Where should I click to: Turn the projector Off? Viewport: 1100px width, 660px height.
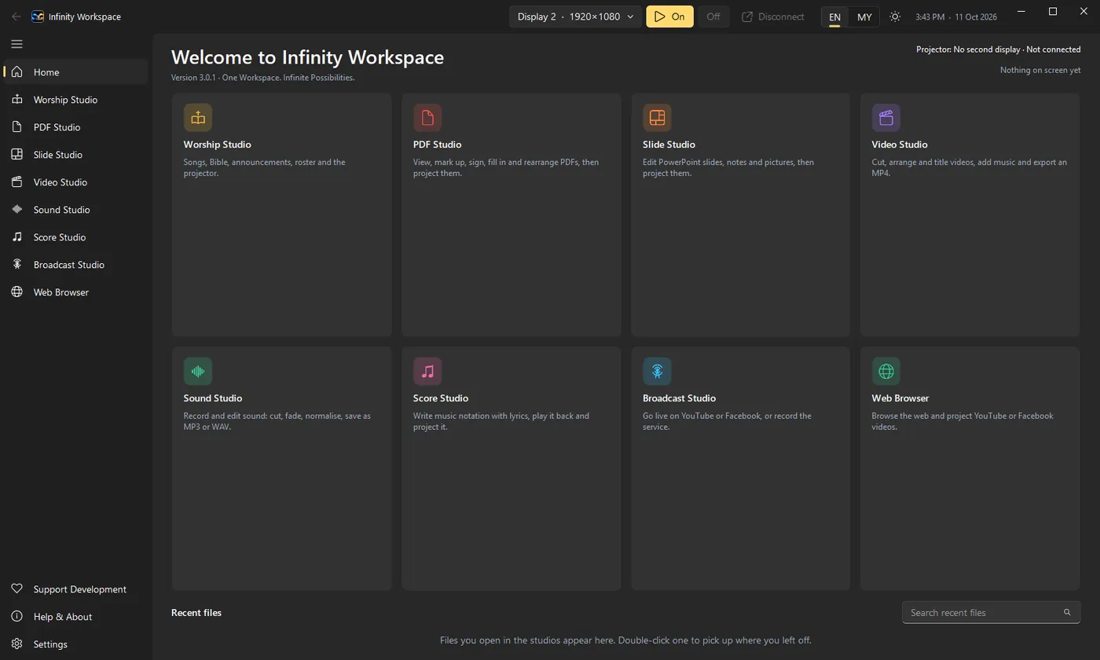tap(713, 16)
